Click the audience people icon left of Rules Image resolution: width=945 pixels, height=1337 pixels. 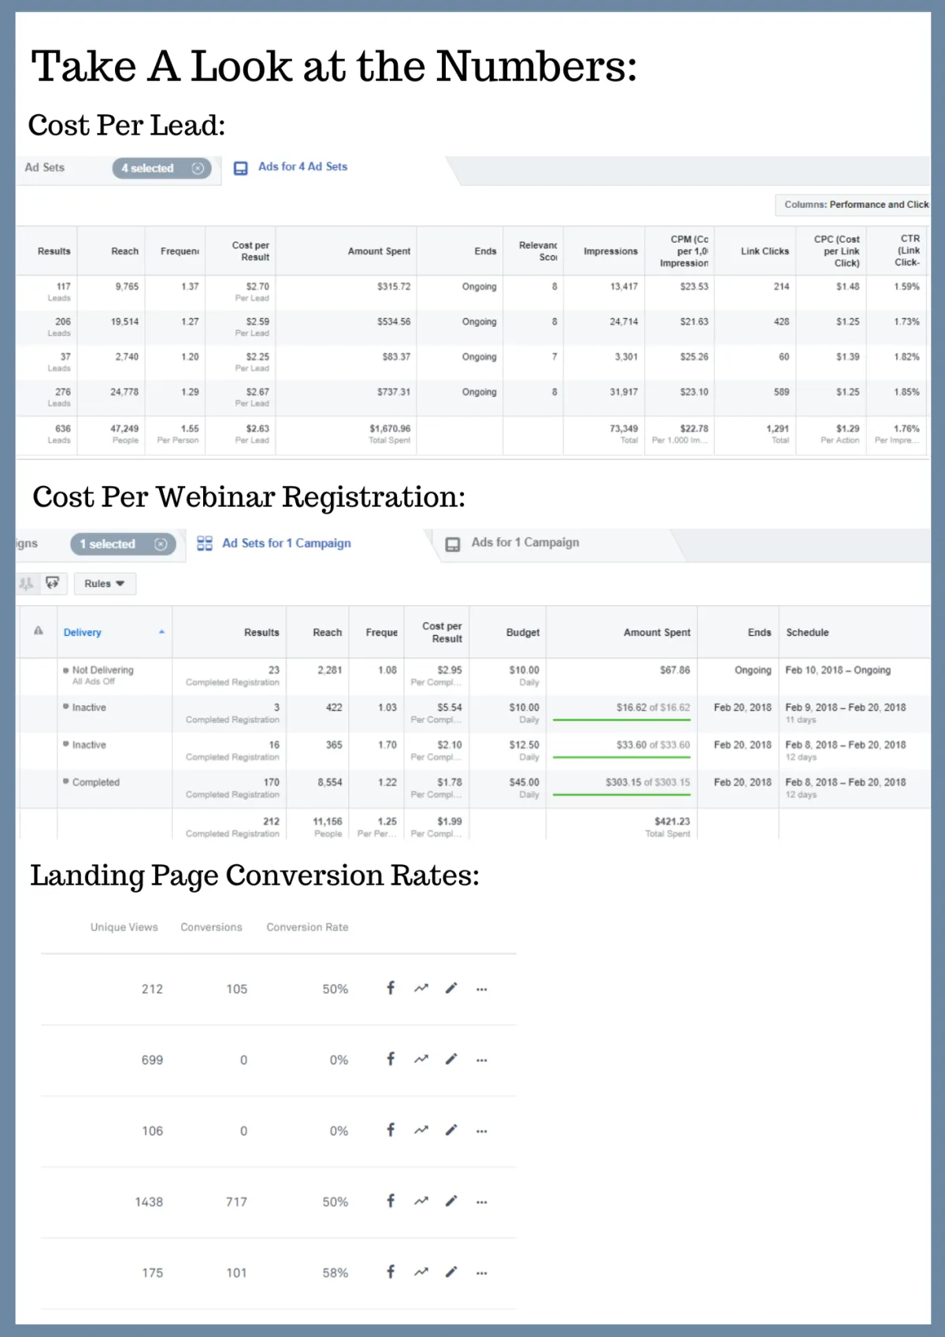pyautogui.click(x=26, y=583)
